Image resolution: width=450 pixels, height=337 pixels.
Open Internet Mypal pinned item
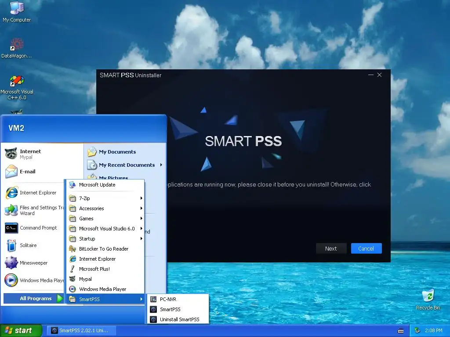click(43, 154)
